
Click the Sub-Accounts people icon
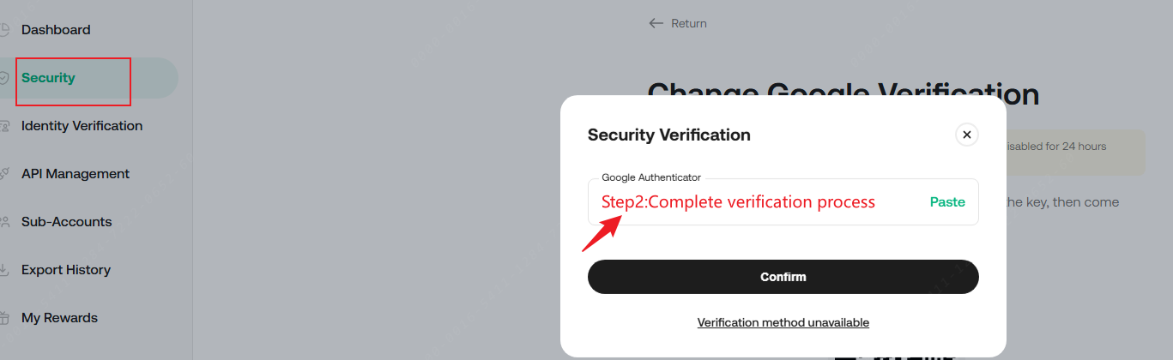(4, 222)
